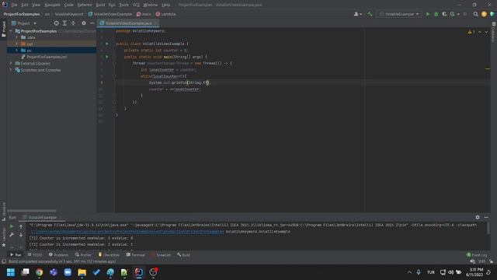Image resolution: width=497 pixels, height=280 pixels.
Task: Open the Run tool window button
Action: 16,255
